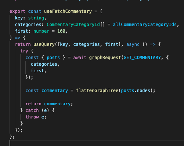This screenshot has height=146, width=184.
Task: Click 'commentary' in the return statement
Action: 57,104
